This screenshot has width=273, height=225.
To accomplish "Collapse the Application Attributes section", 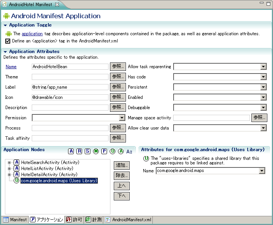I will pos(6,52).
